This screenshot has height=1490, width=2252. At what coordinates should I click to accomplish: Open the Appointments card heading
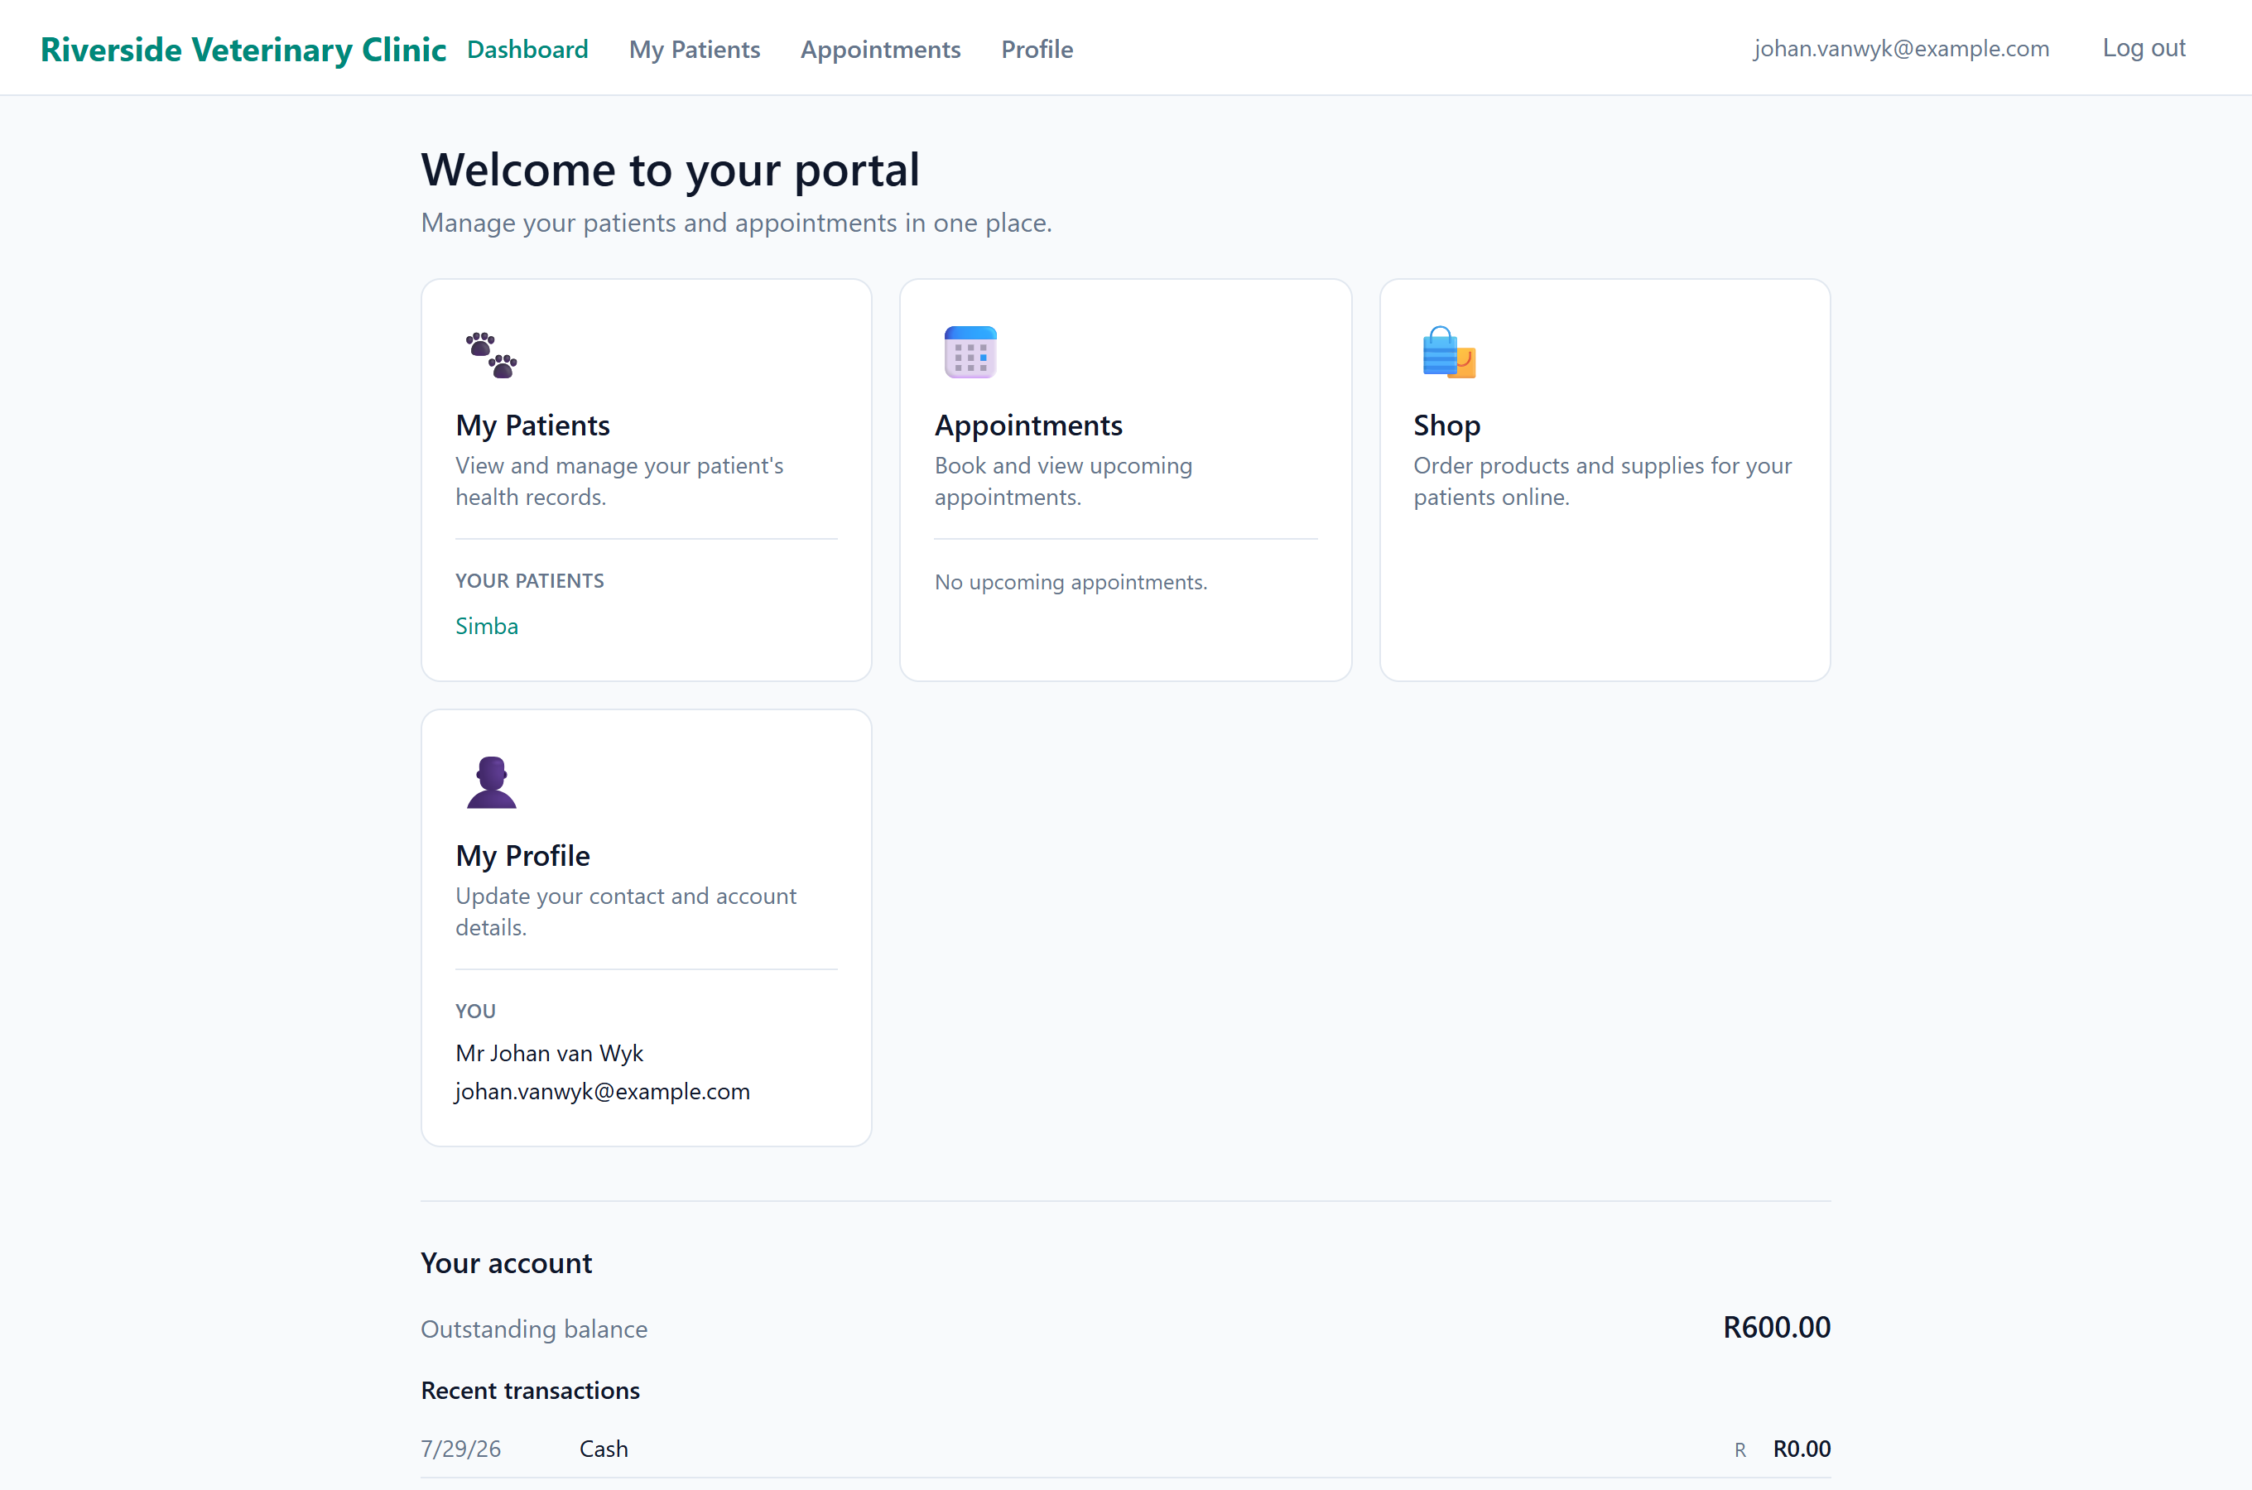pos(1028,425)
